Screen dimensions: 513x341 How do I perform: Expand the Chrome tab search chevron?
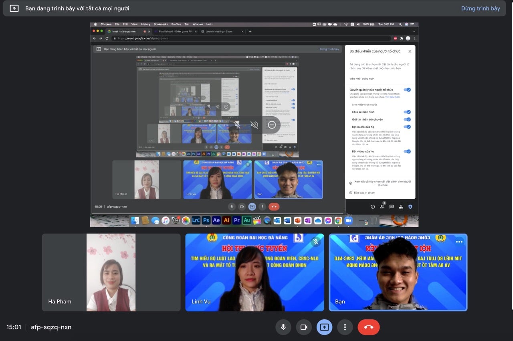click(x=414, y=31)
